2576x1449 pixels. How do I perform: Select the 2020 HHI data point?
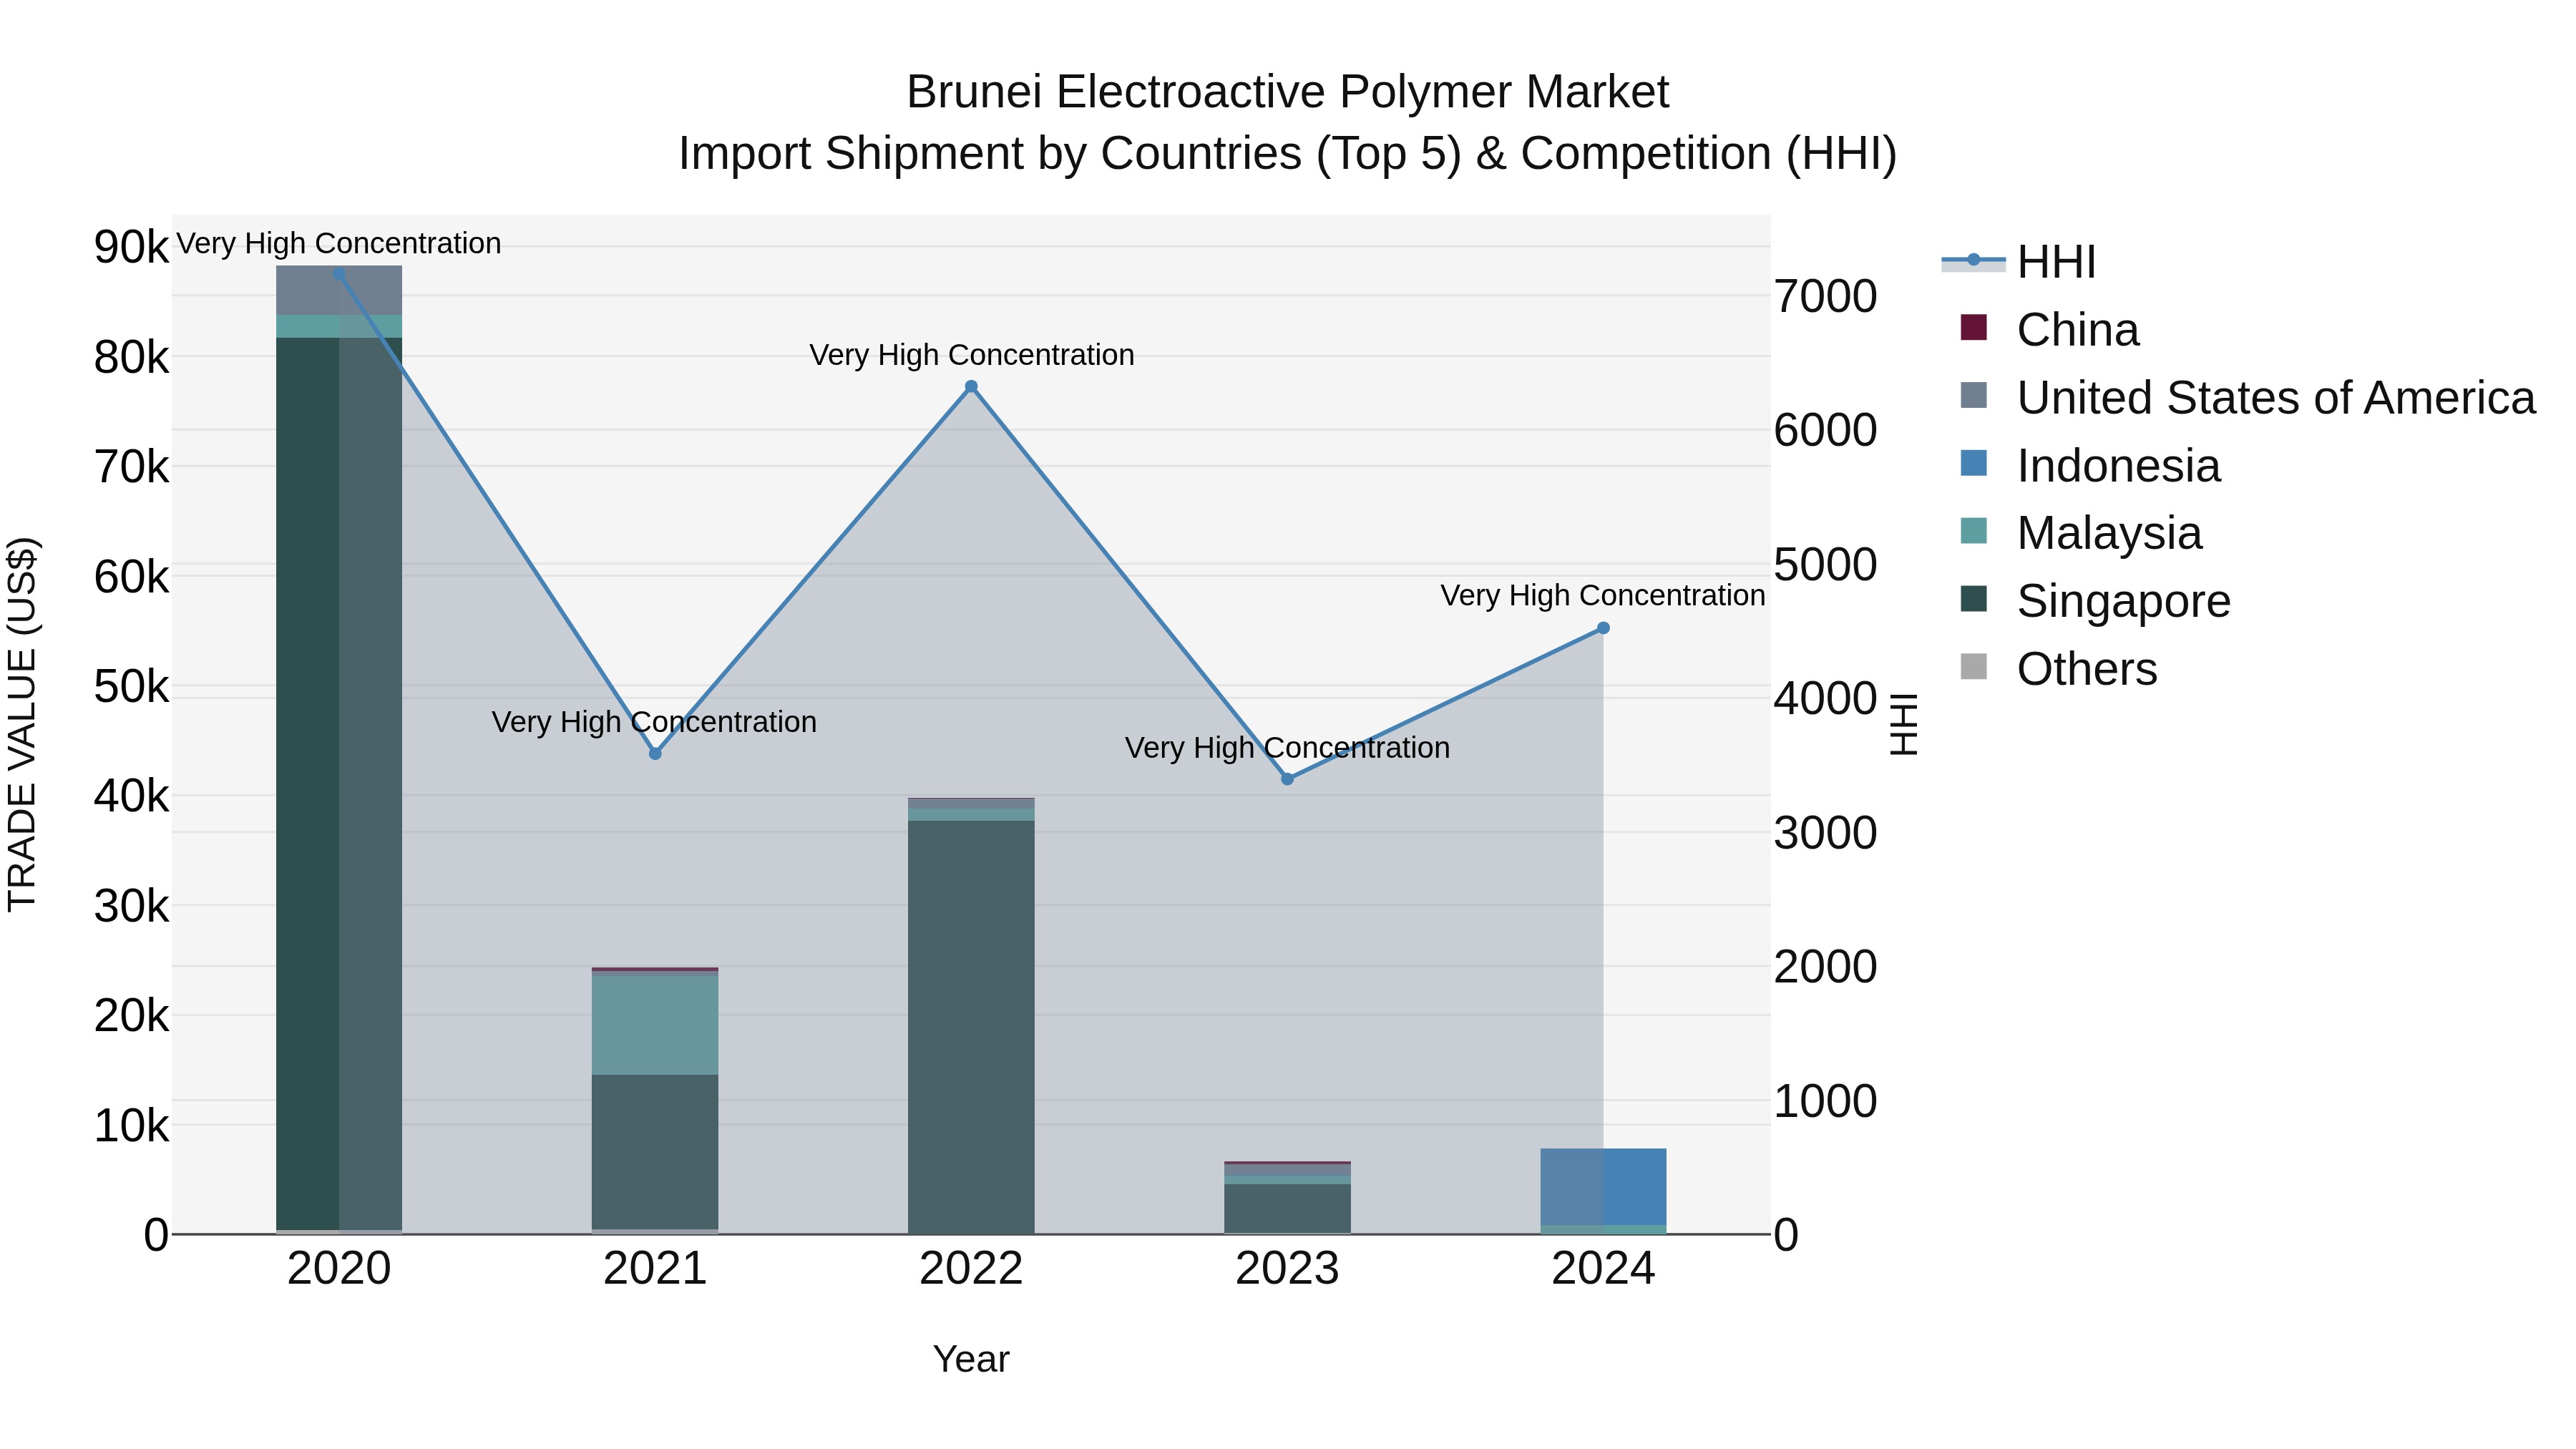339,274
